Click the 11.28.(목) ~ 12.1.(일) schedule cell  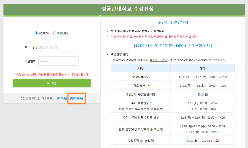coord(203,86)
